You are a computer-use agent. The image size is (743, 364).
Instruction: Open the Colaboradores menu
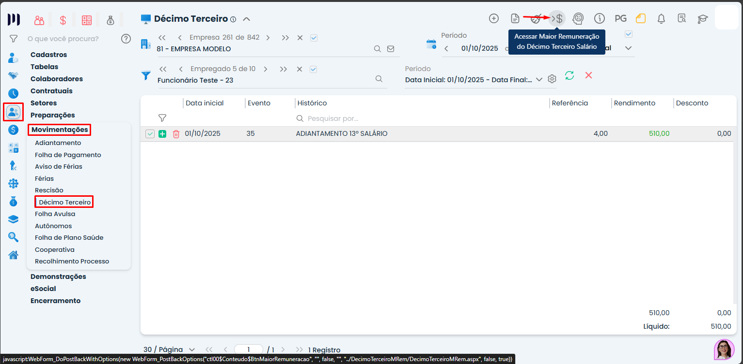pos(56,79)
